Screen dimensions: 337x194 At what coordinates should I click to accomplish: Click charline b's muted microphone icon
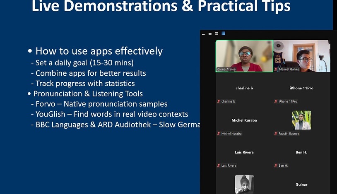point(219,101)
